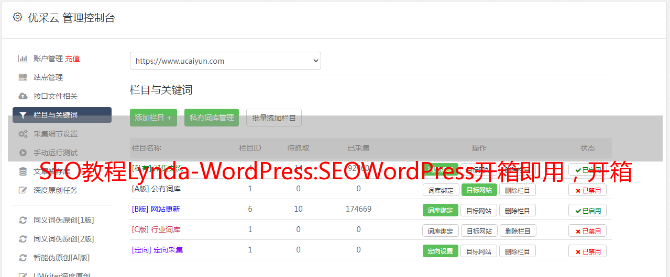Viewport: 670px width, 277px height.
Task: Click the server icon for 站点管理
Action: pos(23,77)
